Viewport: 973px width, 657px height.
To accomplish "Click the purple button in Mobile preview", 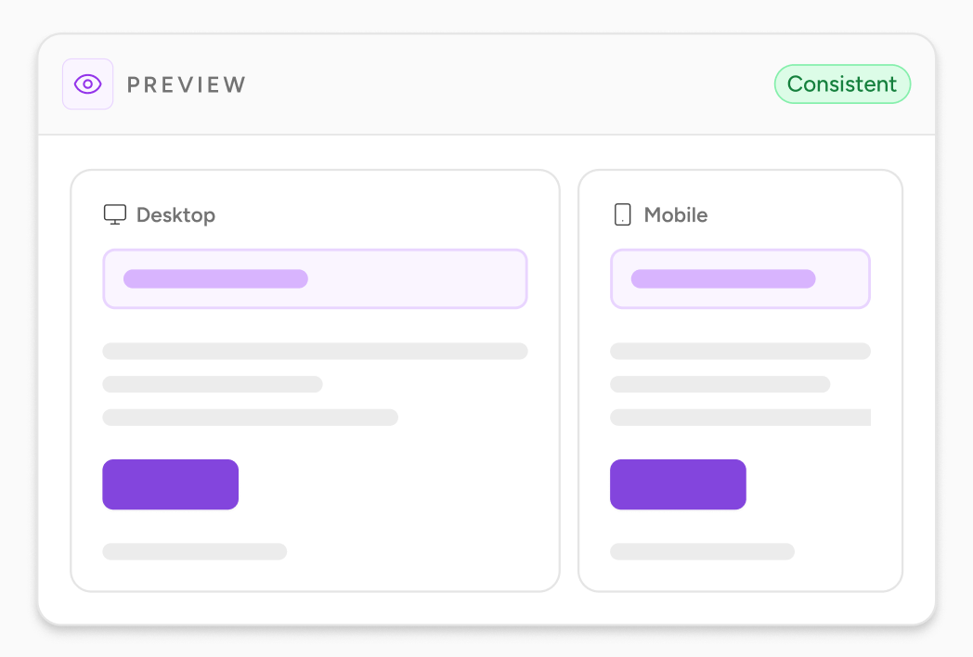I will coord(679,484).
